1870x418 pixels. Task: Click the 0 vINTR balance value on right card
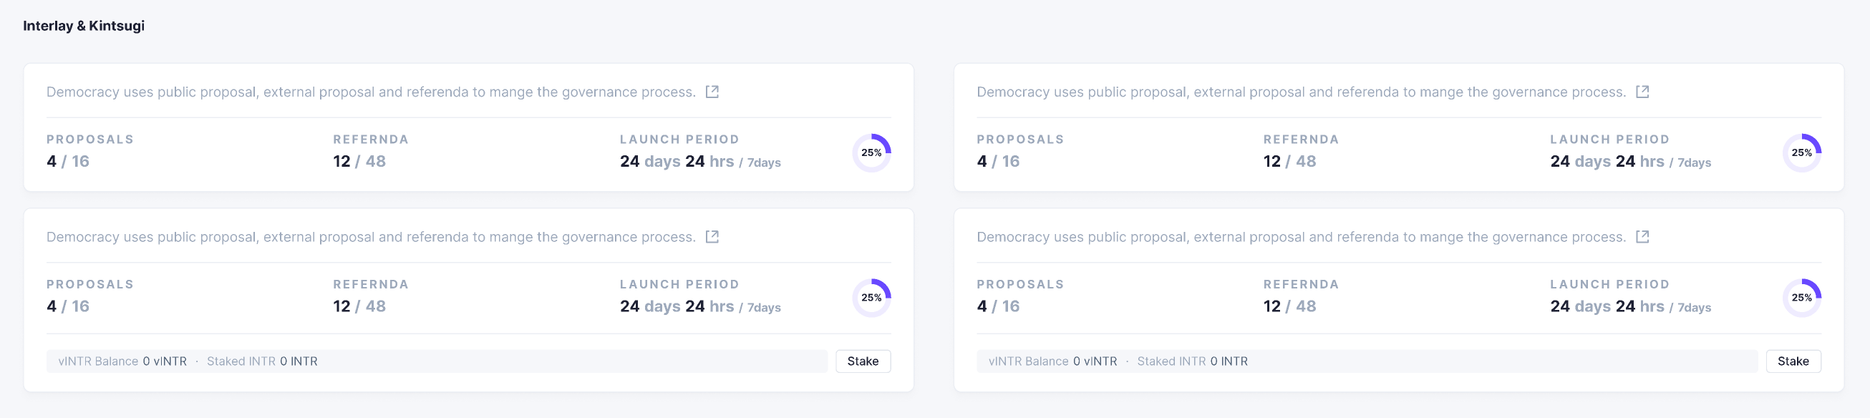[x=1095, y=361]
